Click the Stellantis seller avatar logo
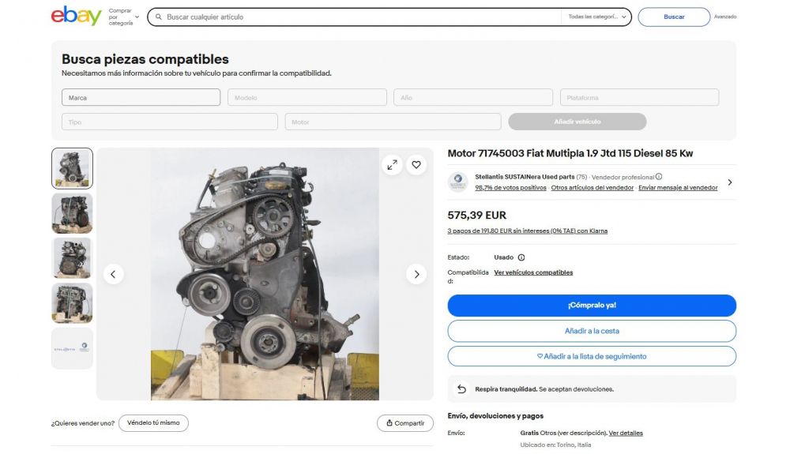Viewport: 790px width, 454px height. [458, 182]
